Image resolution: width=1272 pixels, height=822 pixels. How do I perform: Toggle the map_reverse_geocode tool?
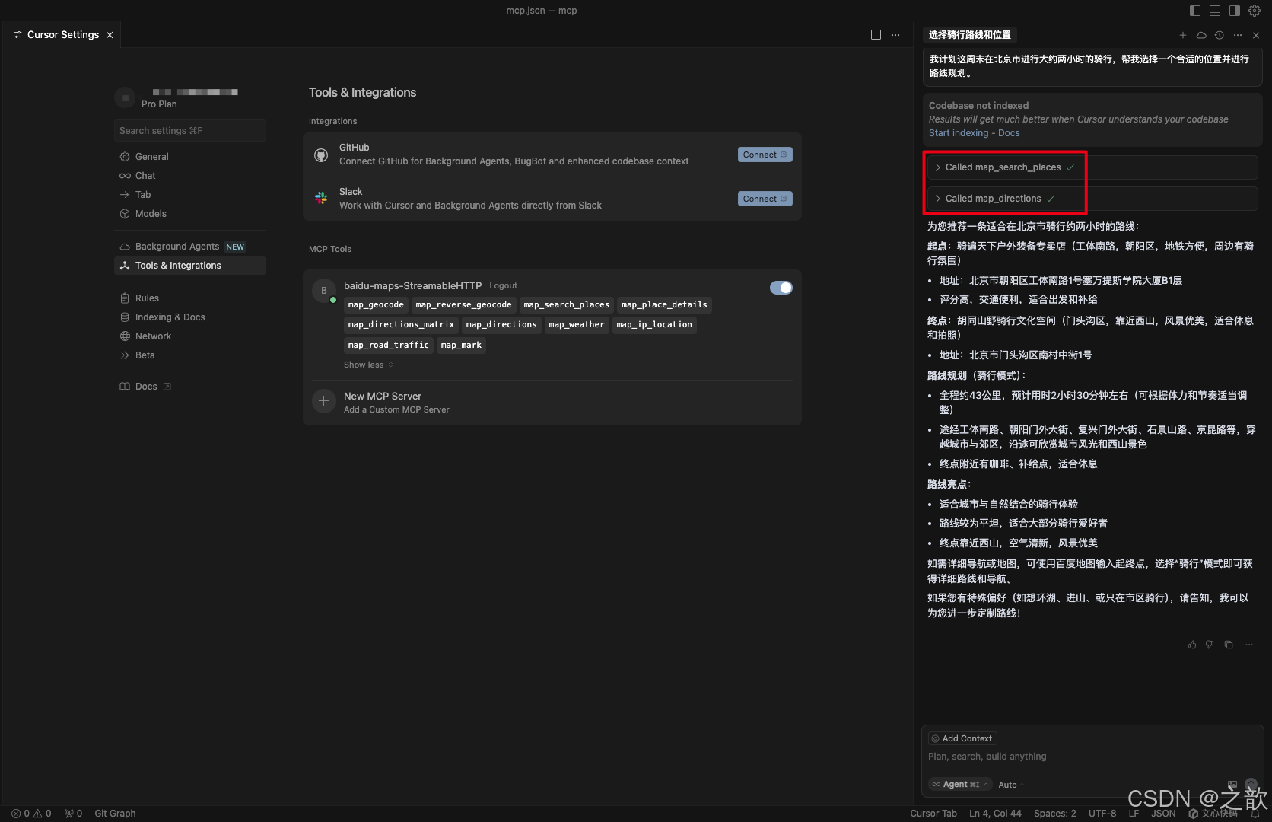tap(463, 305)
